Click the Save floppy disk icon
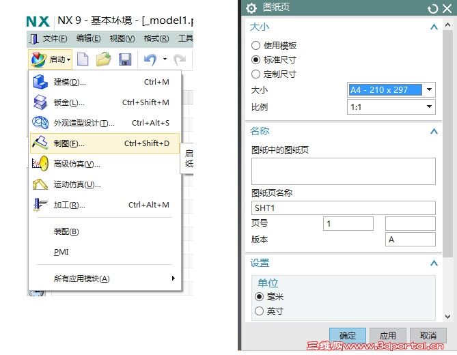Image resolution: width=457 pixels, height=355 pixels. click(x=125, y=59)
